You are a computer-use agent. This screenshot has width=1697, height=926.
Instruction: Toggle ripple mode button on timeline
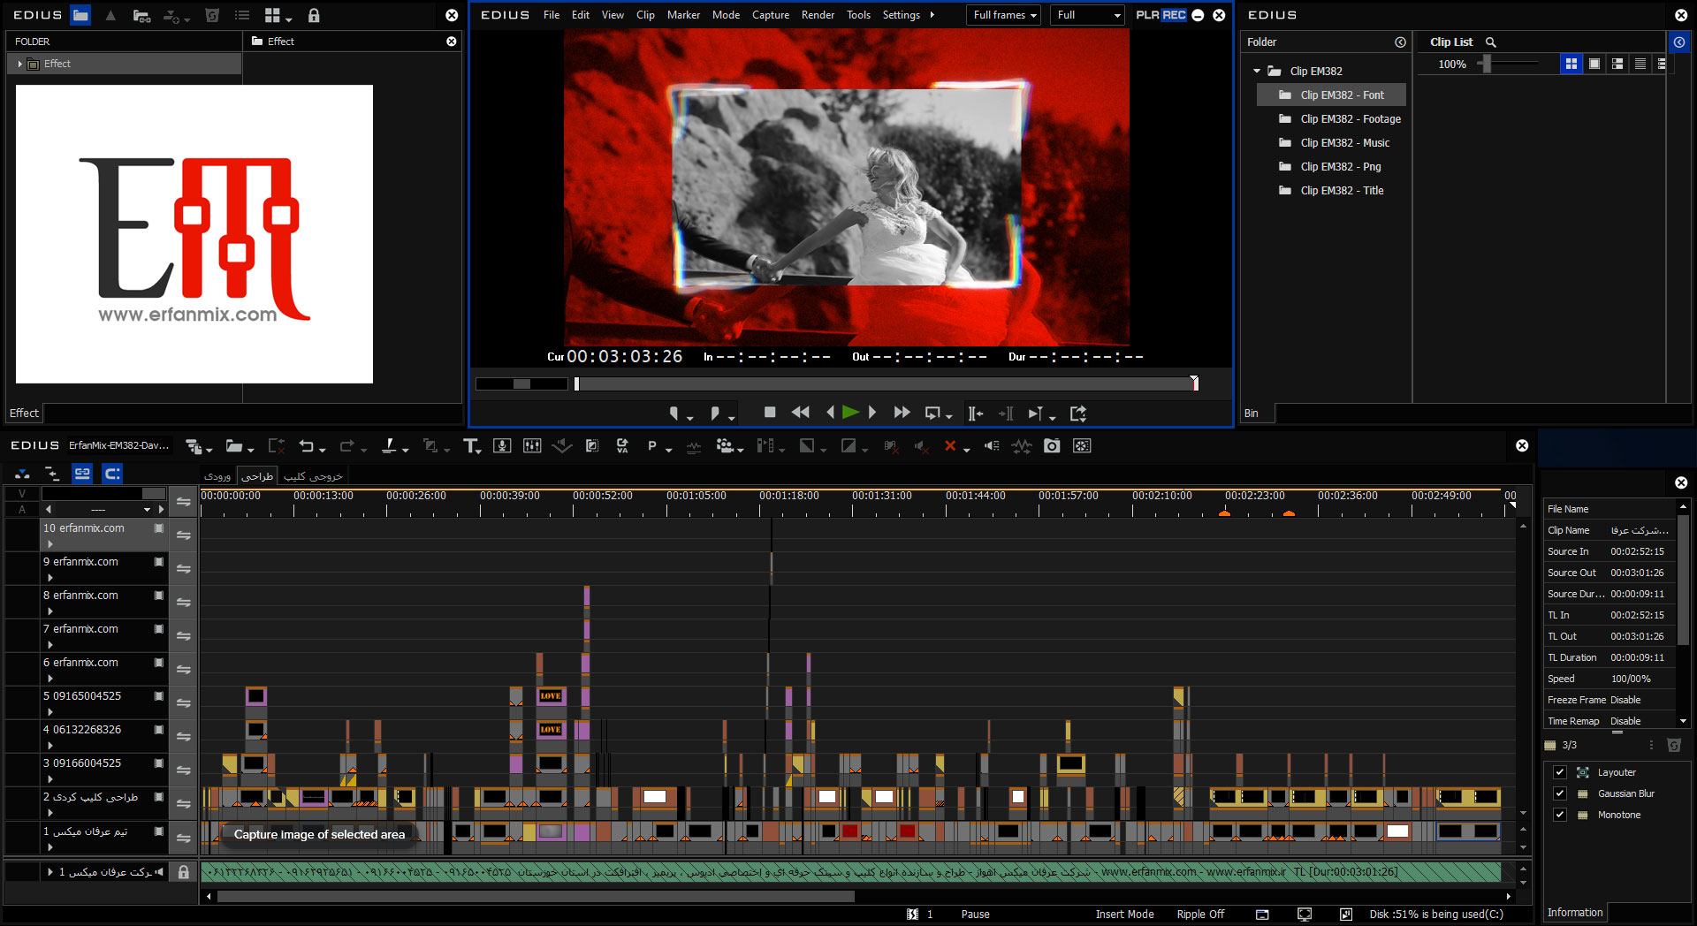[52, 474]
